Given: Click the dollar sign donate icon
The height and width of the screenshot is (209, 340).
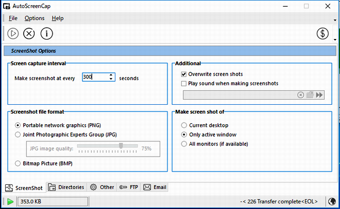Looking at the screenshot, I should [x=322, y=33].
